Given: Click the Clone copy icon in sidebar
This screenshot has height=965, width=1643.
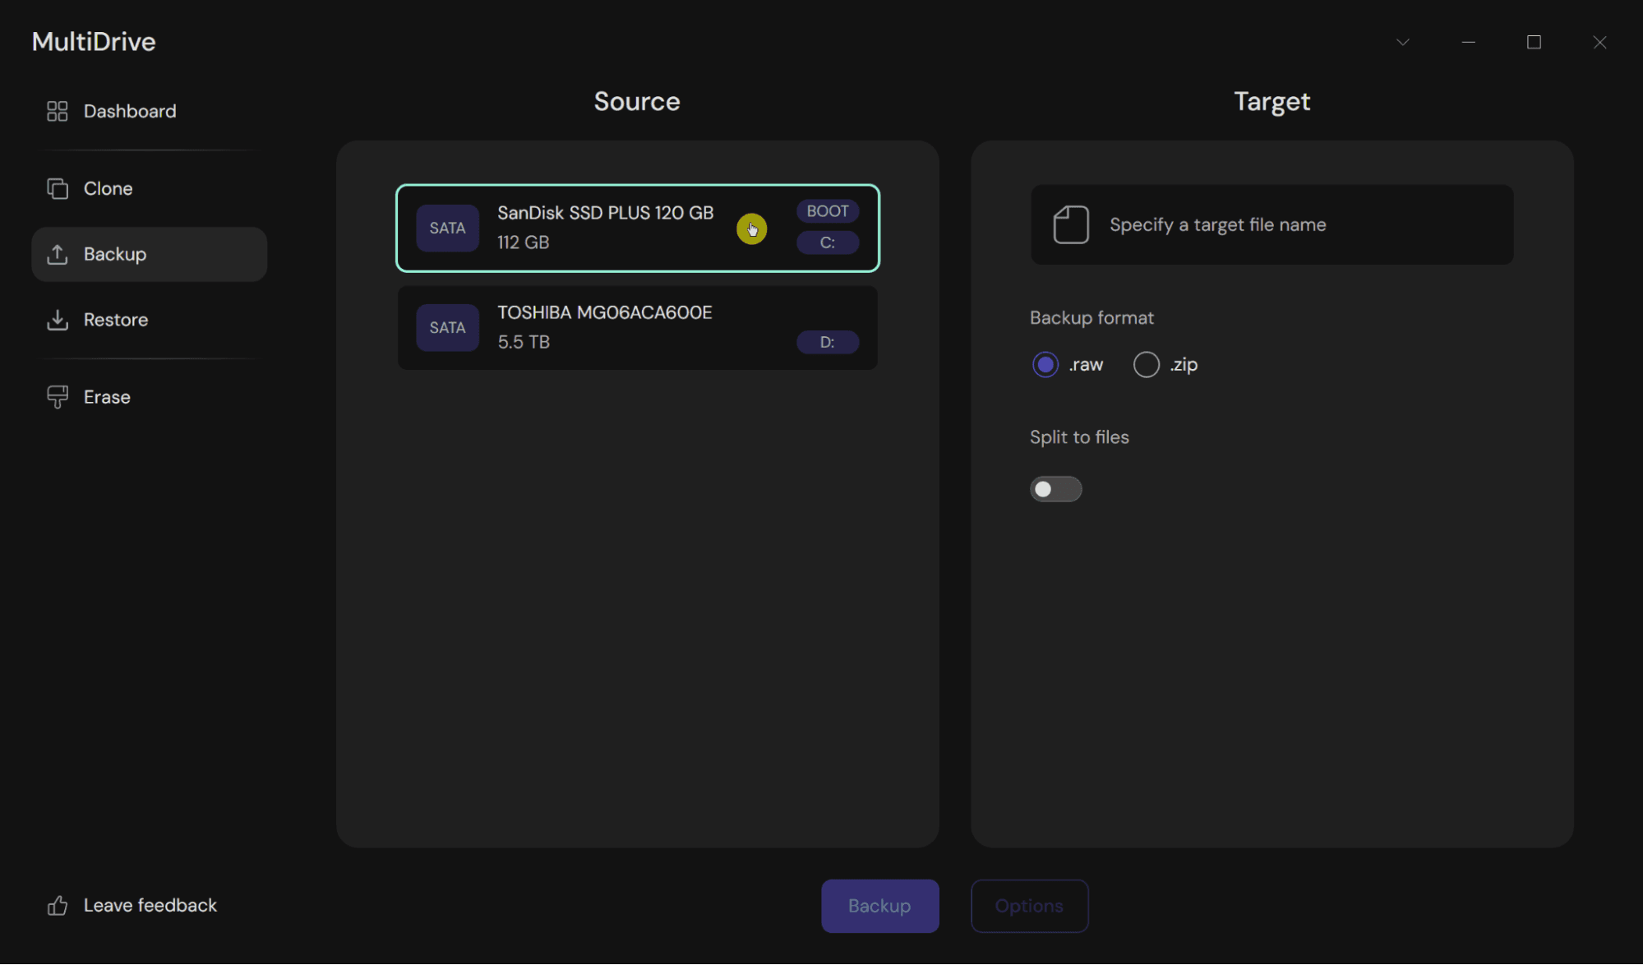Looking at the screenshot, I should point(57,188).
